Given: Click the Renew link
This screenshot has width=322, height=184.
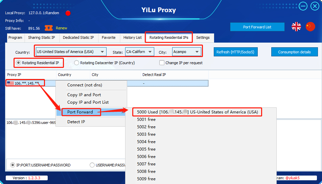Looking at the screenshot, I should [x=62, y=28].
